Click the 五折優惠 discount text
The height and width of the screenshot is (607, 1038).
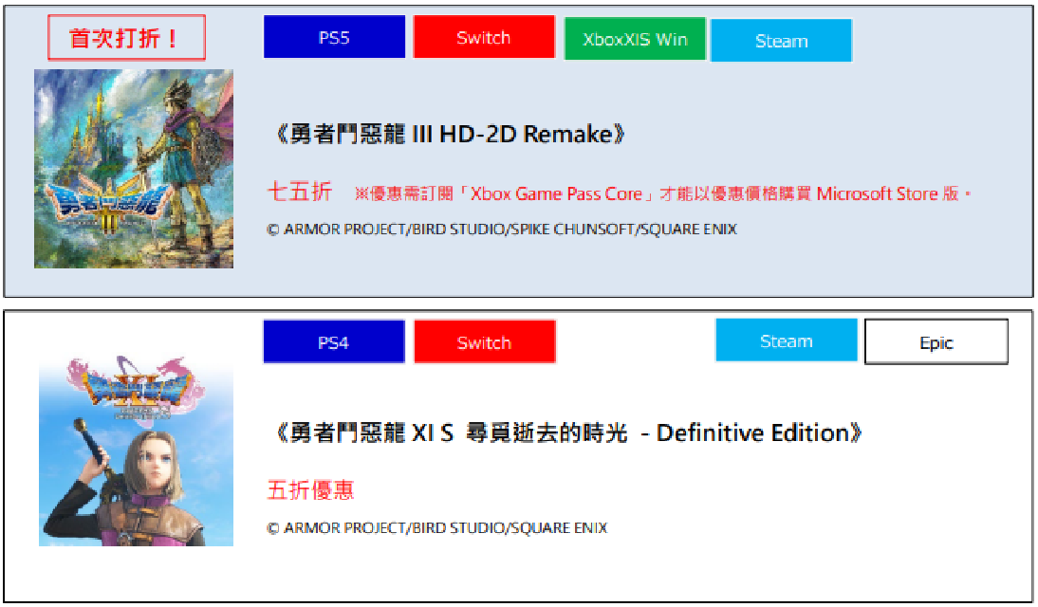[x=310, y=489]
